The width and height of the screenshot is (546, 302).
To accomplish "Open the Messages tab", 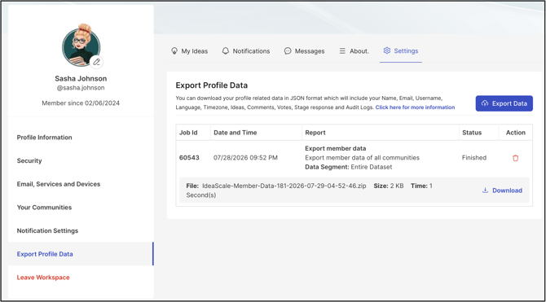I will tap(304, 51).
